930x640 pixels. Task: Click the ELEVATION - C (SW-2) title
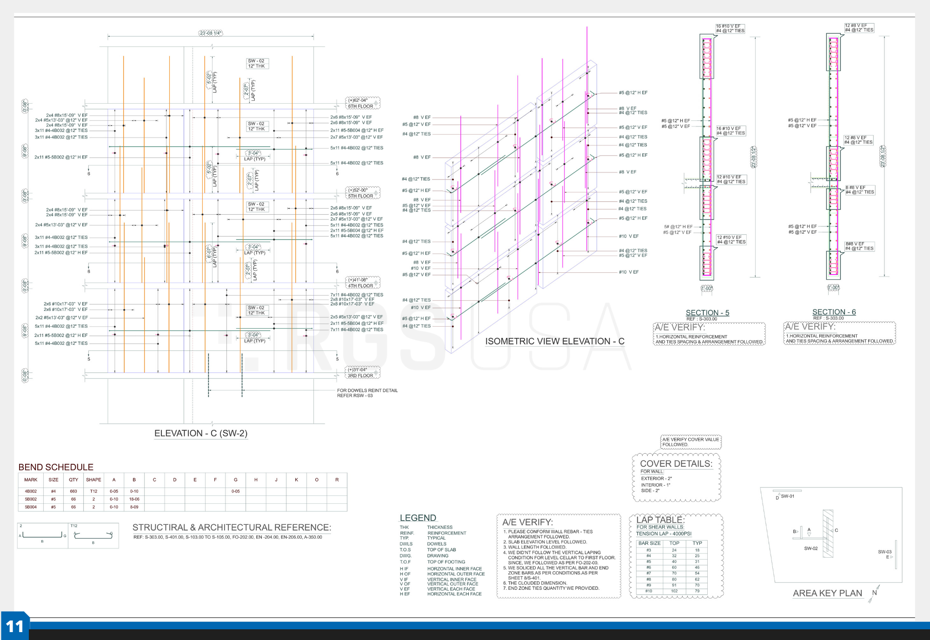point(200,433)
